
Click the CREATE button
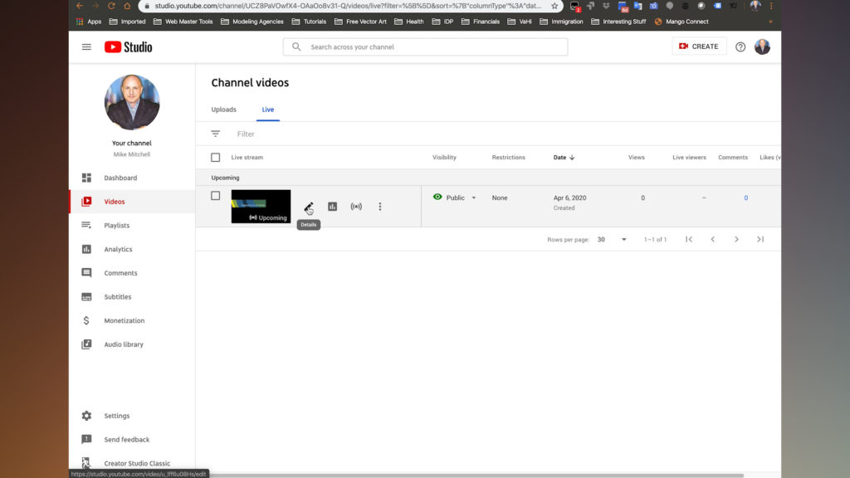[x=698, y=46]
